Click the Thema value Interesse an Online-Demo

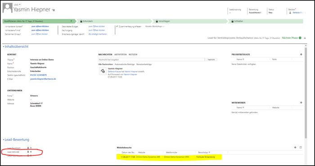42,60
